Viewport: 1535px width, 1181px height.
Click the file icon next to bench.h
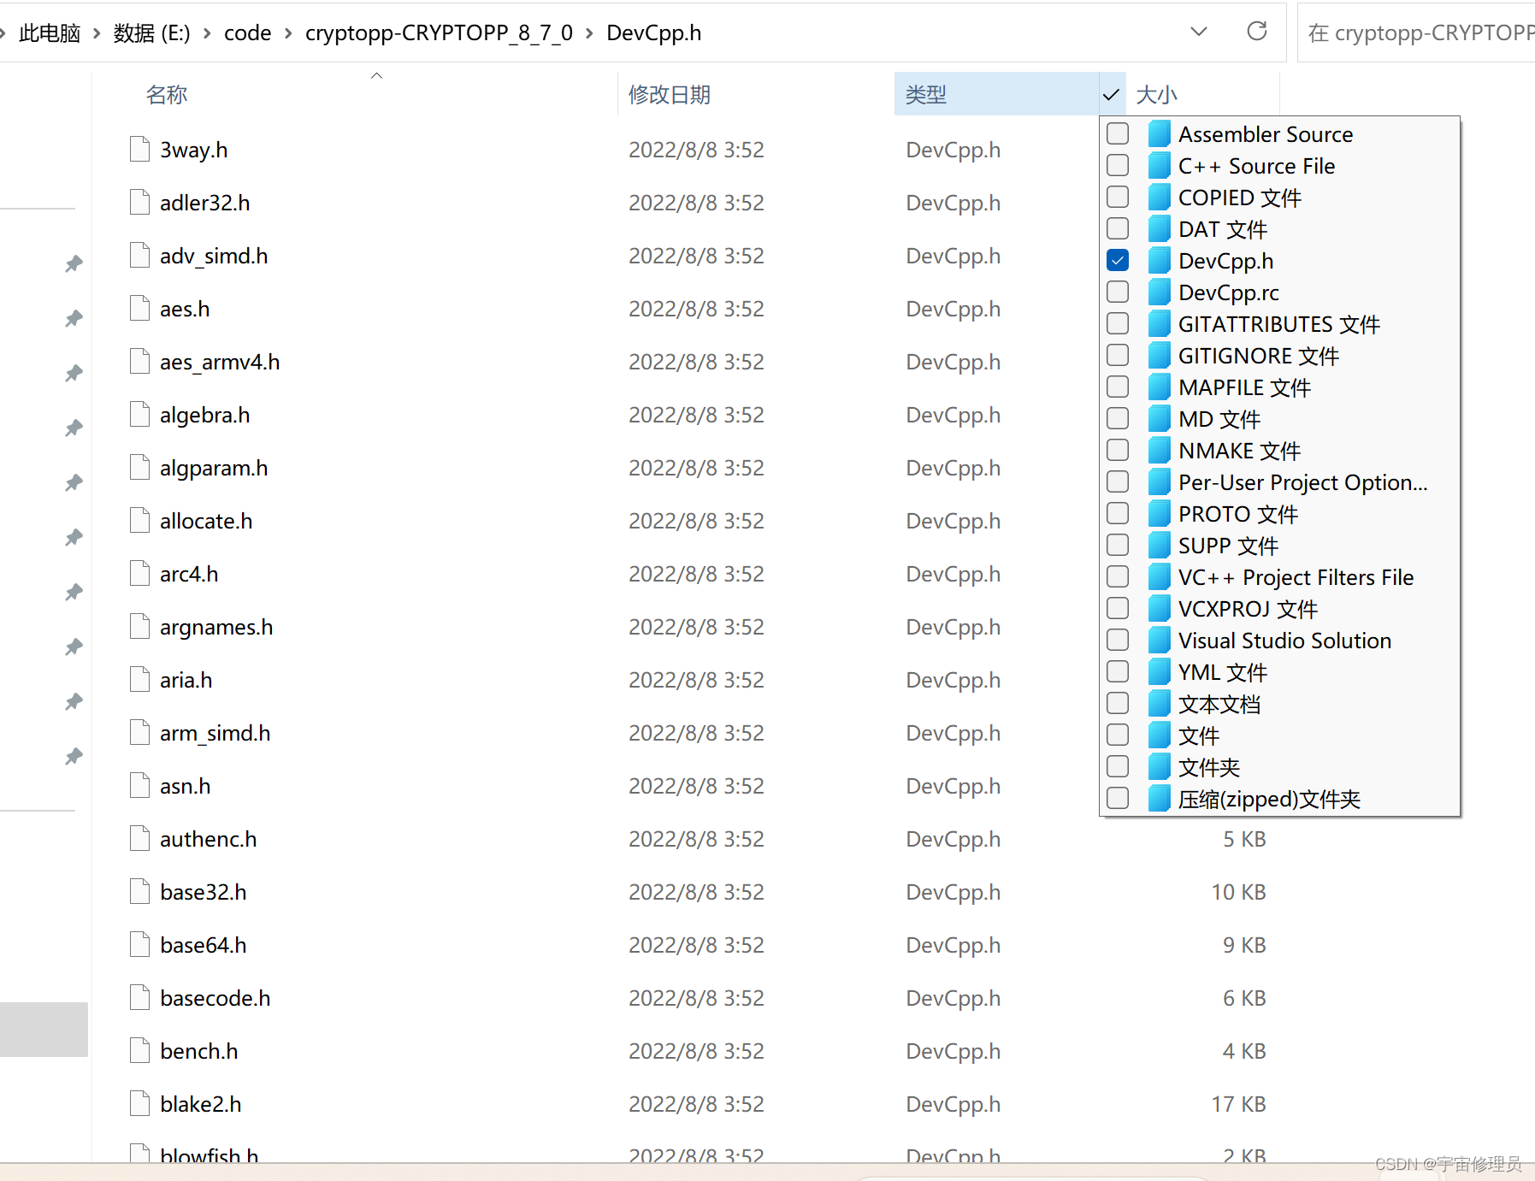[x=139, y=1050]
